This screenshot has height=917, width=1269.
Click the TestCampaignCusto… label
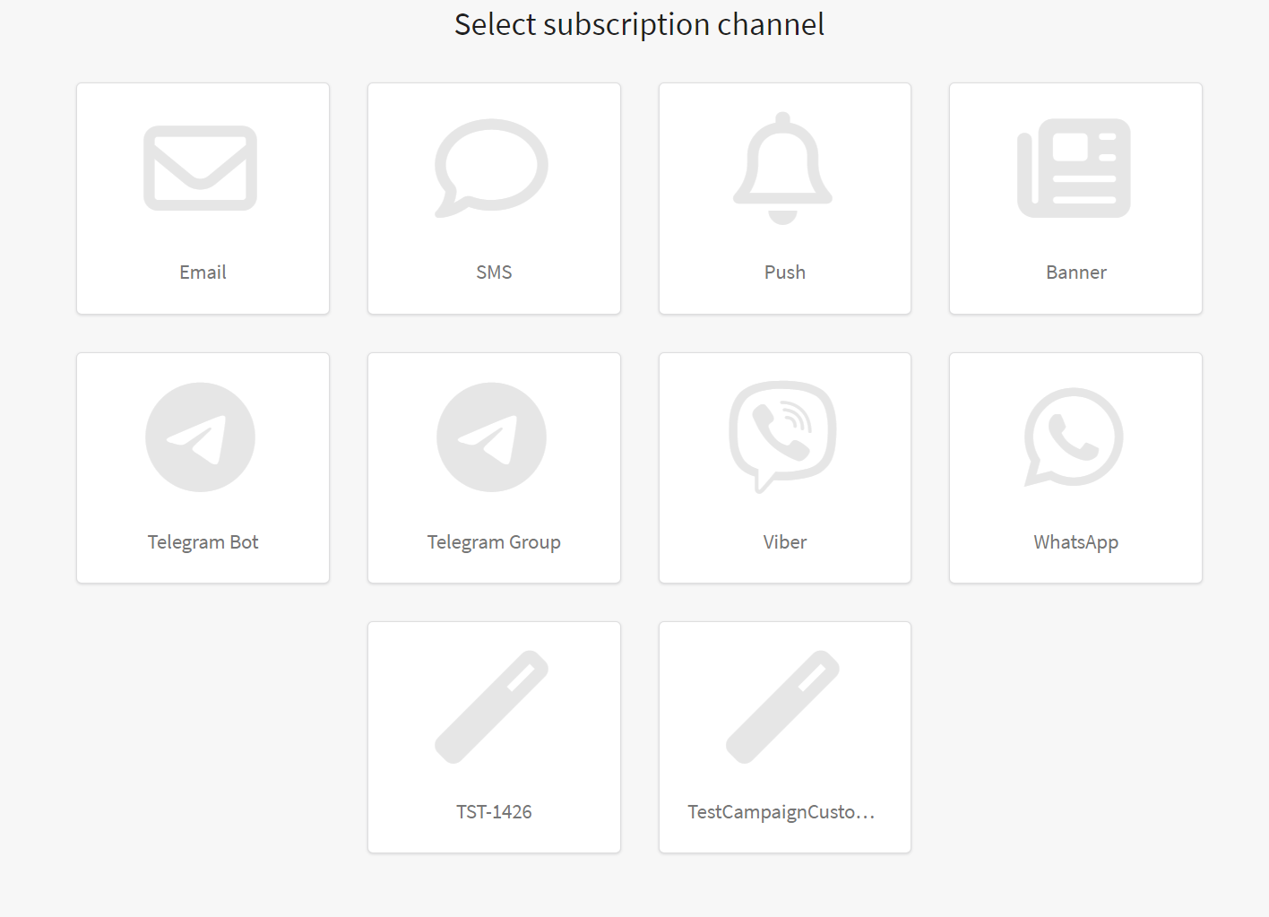click(781, 812)
